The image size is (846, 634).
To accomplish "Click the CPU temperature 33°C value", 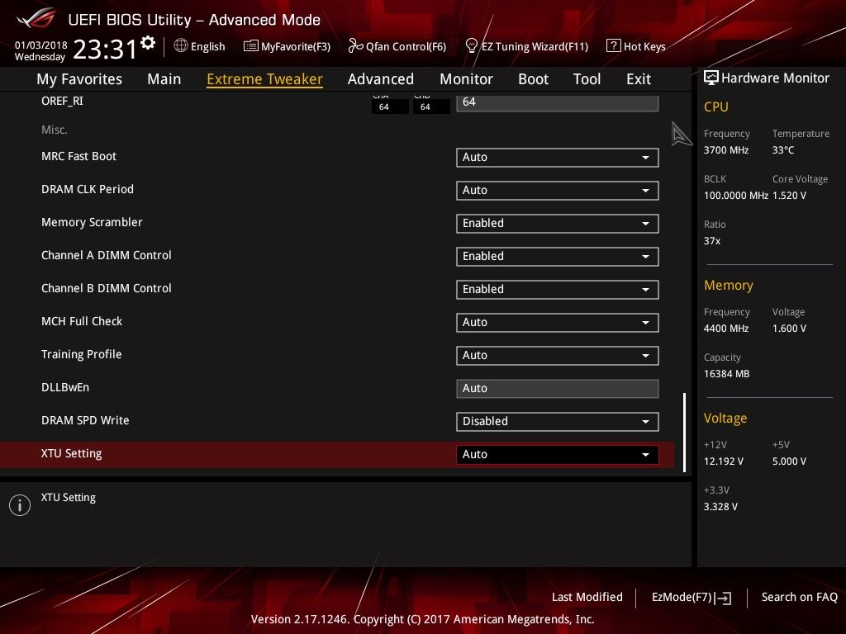I will (783, 150).
